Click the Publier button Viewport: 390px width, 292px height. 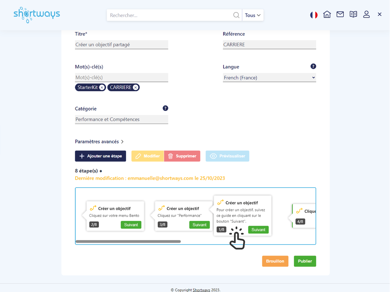pos(305,261)
